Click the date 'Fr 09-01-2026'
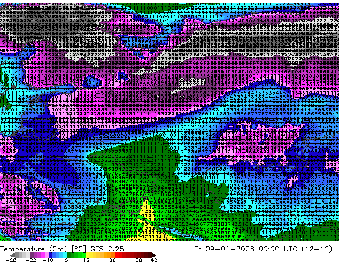 [x=224, y=249]
